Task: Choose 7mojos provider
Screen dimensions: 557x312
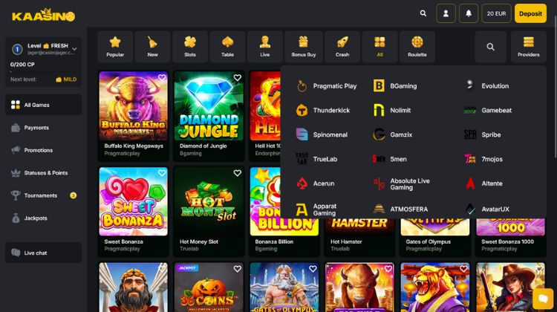Action: (x=483, y=159)
